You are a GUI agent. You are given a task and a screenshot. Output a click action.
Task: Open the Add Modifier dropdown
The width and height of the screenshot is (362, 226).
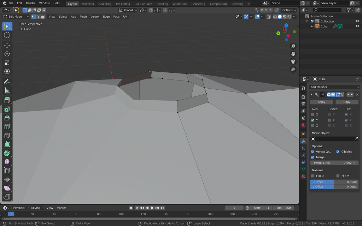tap(334, 87)
